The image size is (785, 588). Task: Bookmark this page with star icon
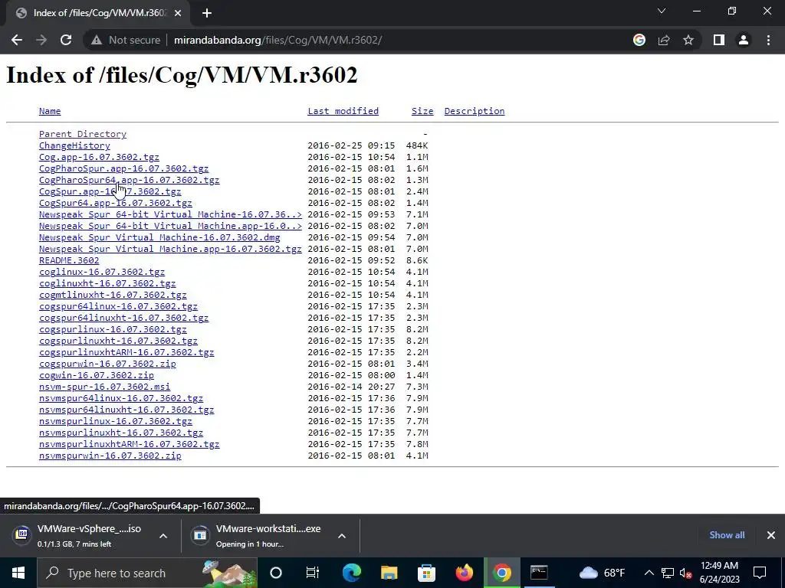click(x=688, y=40)
